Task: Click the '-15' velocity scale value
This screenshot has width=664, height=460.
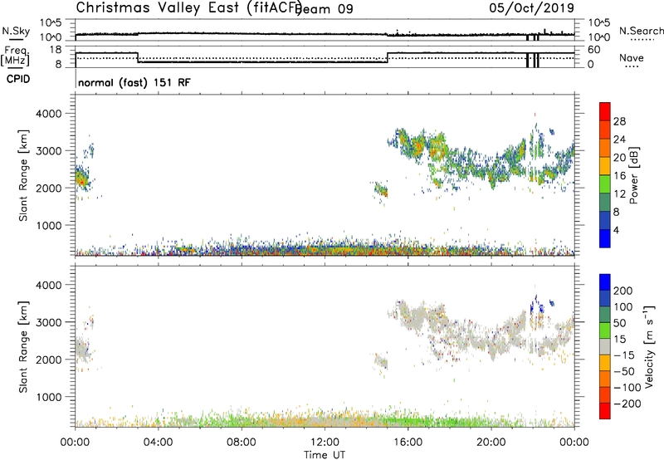Action: point(624,355)
